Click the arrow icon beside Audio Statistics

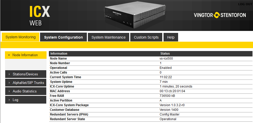[9, 91]
